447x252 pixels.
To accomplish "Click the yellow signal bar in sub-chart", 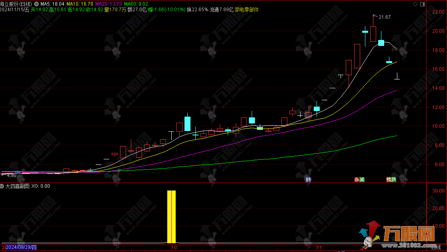I will [171, 217].
